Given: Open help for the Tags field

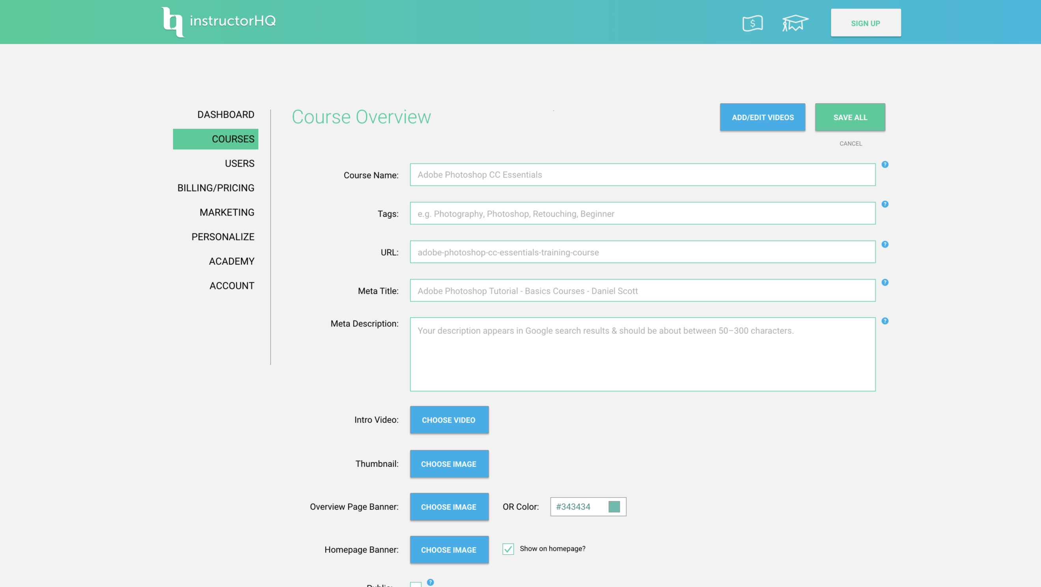Looking at the screenshot, I should (885, 204).
